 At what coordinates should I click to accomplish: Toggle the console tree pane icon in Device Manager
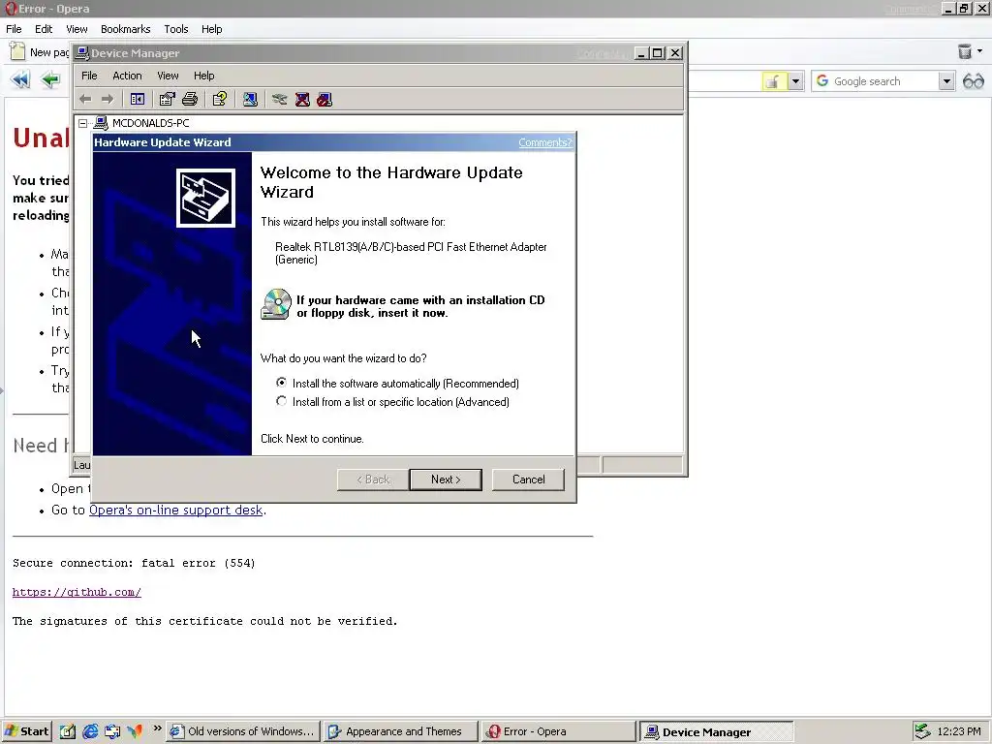pos(138,100)
